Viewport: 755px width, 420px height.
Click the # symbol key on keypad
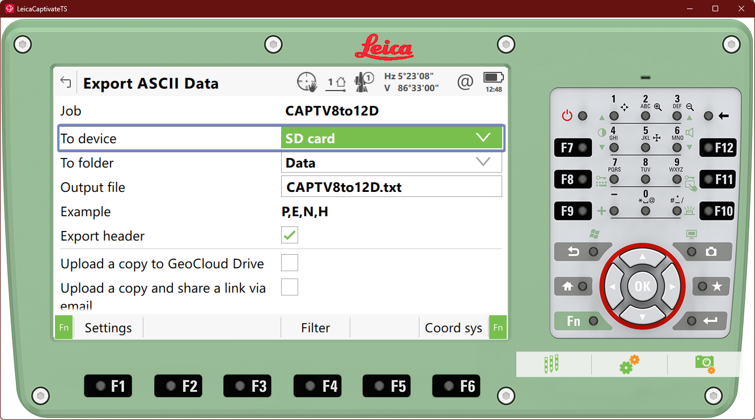coord(677,211)
